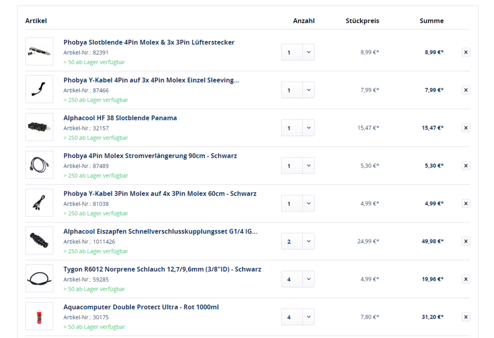Delete Alphacool Eiszapfen Schnellverschlusskupplungsset from cart
This screenshot has height=338, width=494.
point(466,241)
